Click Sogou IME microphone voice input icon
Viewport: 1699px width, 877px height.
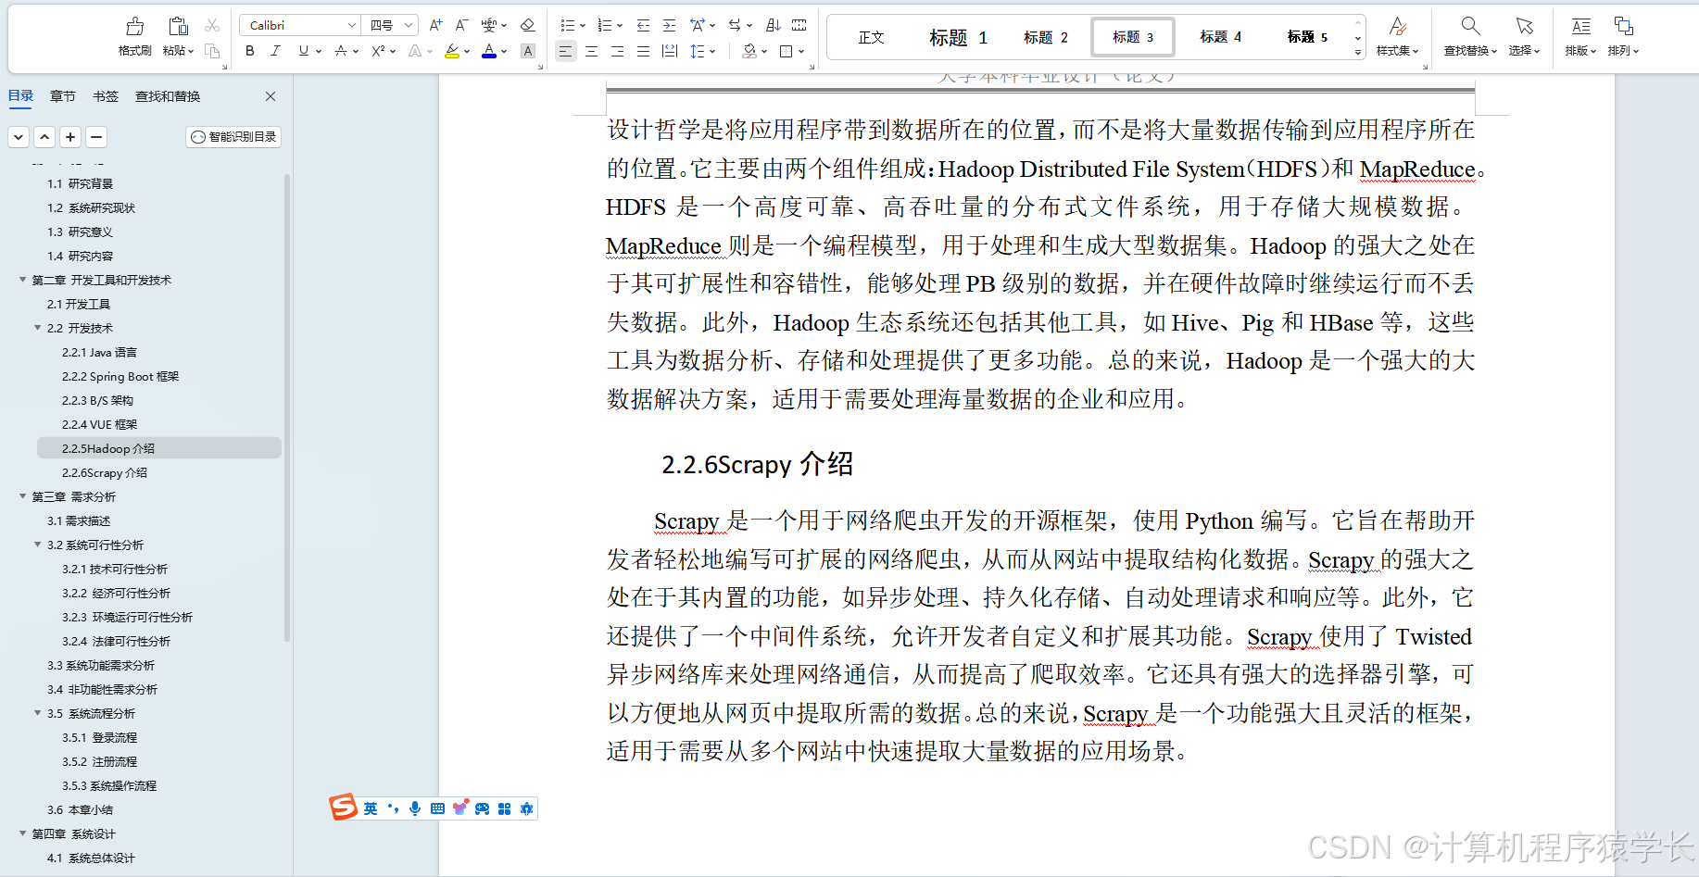pyautogui.click(x=415, y=808)
